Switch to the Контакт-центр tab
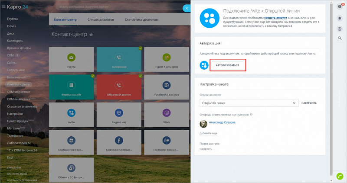Image resolution: width=347 pixels, height=183 pixels. tap(65, 19)
